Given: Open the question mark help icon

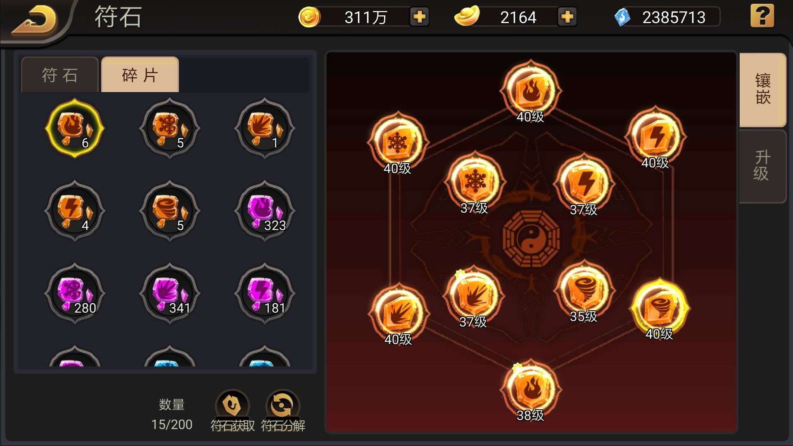Looking at the screenshot, I should coord(762,16).
